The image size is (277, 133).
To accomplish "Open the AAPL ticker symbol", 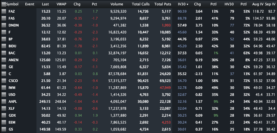I will click(x=13, y=101).
